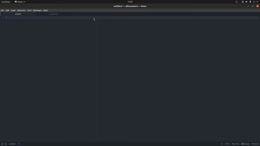Open the View menu
The image size is (260, 146).
tap(13, 11)
